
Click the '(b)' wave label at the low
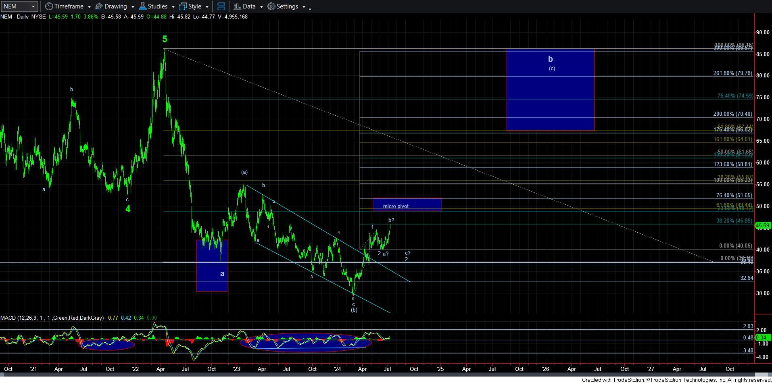click(x=354, y=310)
